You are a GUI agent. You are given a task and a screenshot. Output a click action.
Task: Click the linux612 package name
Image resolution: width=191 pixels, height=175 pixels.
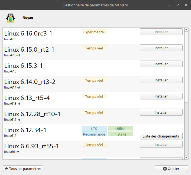[10, 136]
